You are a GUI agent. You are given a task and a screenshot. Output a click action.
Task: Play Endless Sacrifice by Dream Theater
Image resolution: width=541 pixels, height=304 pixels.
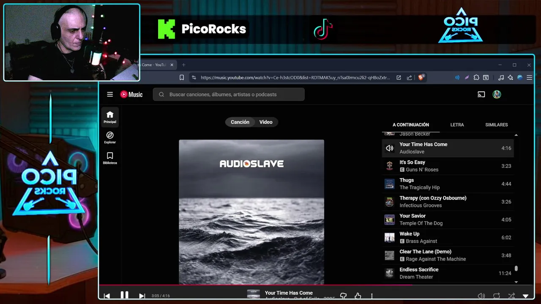448,273
